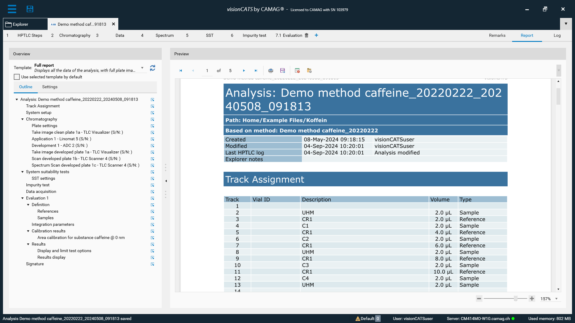This screenshot has height=323, width=575.
Task: Open the Template dropdown
Action: [142, 68]
